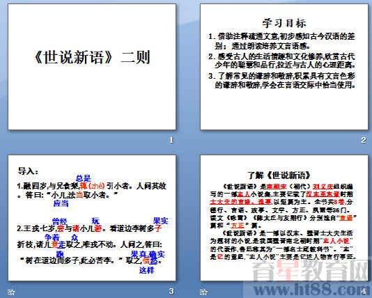Click slide number 3 label

tap(171, 291)
